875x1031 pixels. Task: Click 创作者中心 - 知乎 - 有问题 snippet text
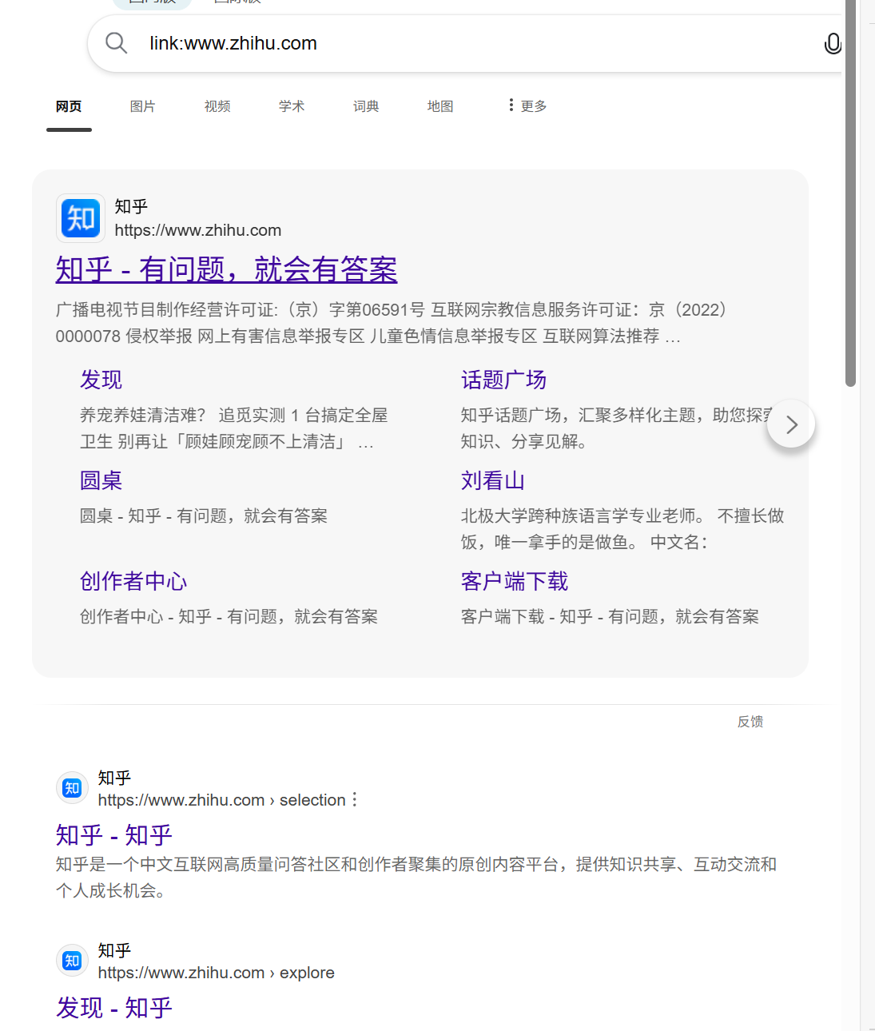tap(229, 617)
